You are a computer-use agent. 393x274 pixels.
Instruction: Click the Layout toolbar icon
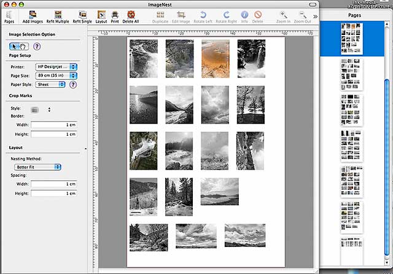[101, 17]
